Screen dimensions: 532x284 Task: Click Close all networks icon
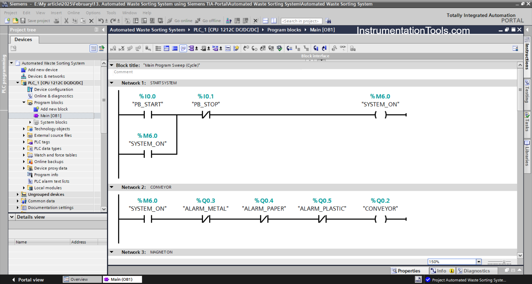click(175, 48)
